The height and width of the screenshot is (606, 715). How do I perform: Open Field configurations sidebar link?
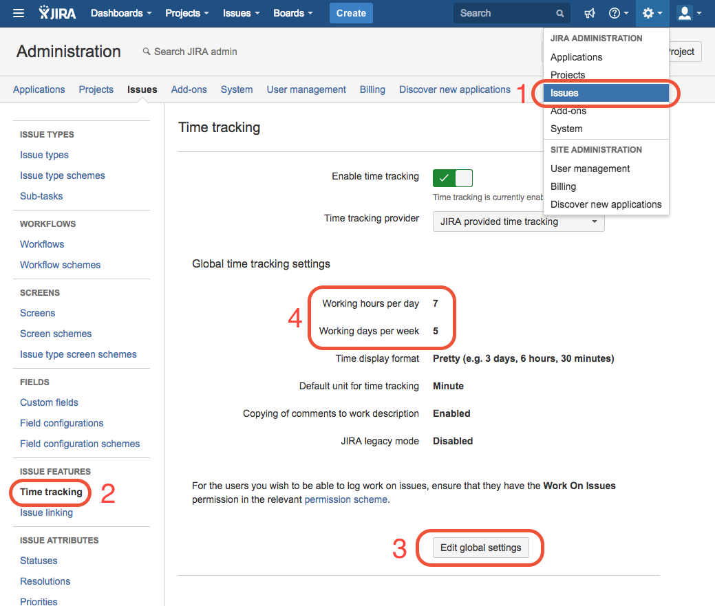tap(61, 423)
